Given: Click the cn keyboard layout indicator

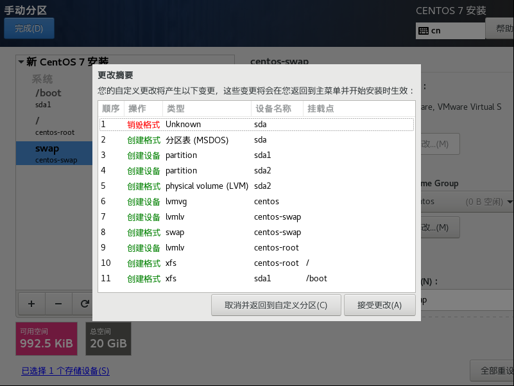Looking at the screenshot, I should point(450,31).
